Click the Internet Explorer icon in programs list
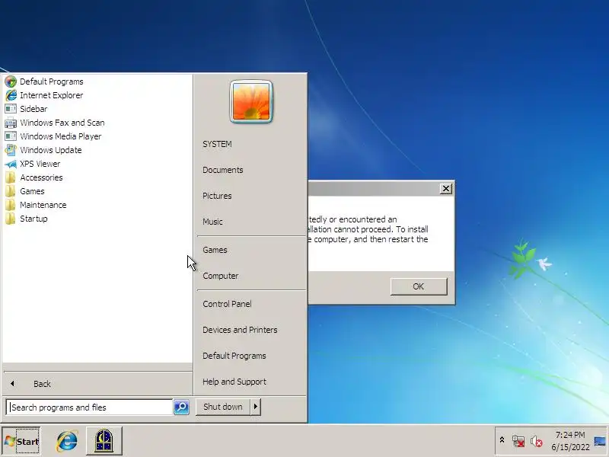The image size is (609, 457). [11, 95]
